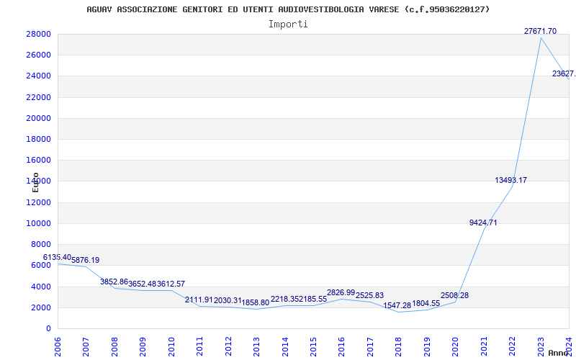Viewport: 576px width, 360px height.
Task: Click the 2508.28 data label for 2020
Action: pos(455,295)
